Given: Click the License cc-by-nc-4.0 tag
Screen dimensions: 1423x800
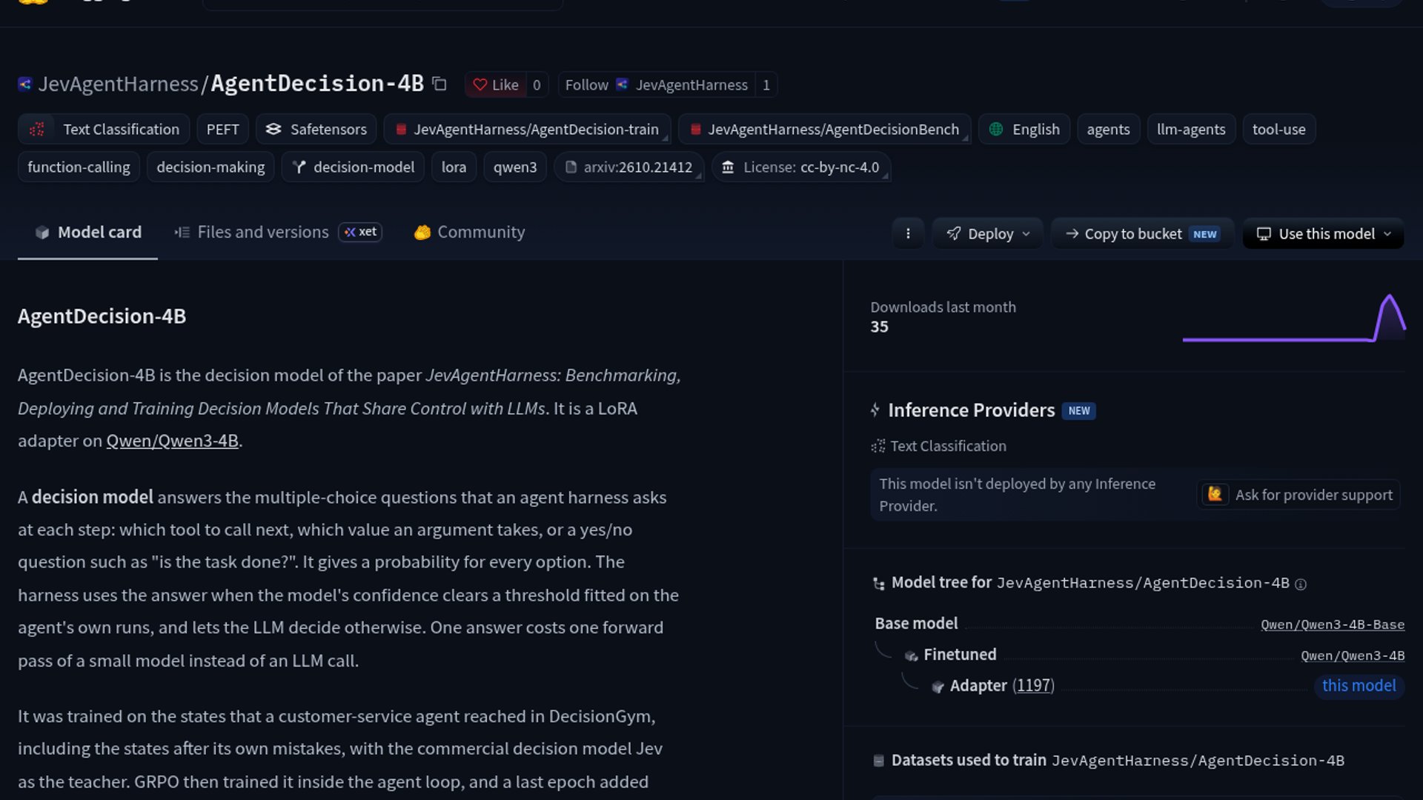Looking at the screenshot, I should click(801, 167).
